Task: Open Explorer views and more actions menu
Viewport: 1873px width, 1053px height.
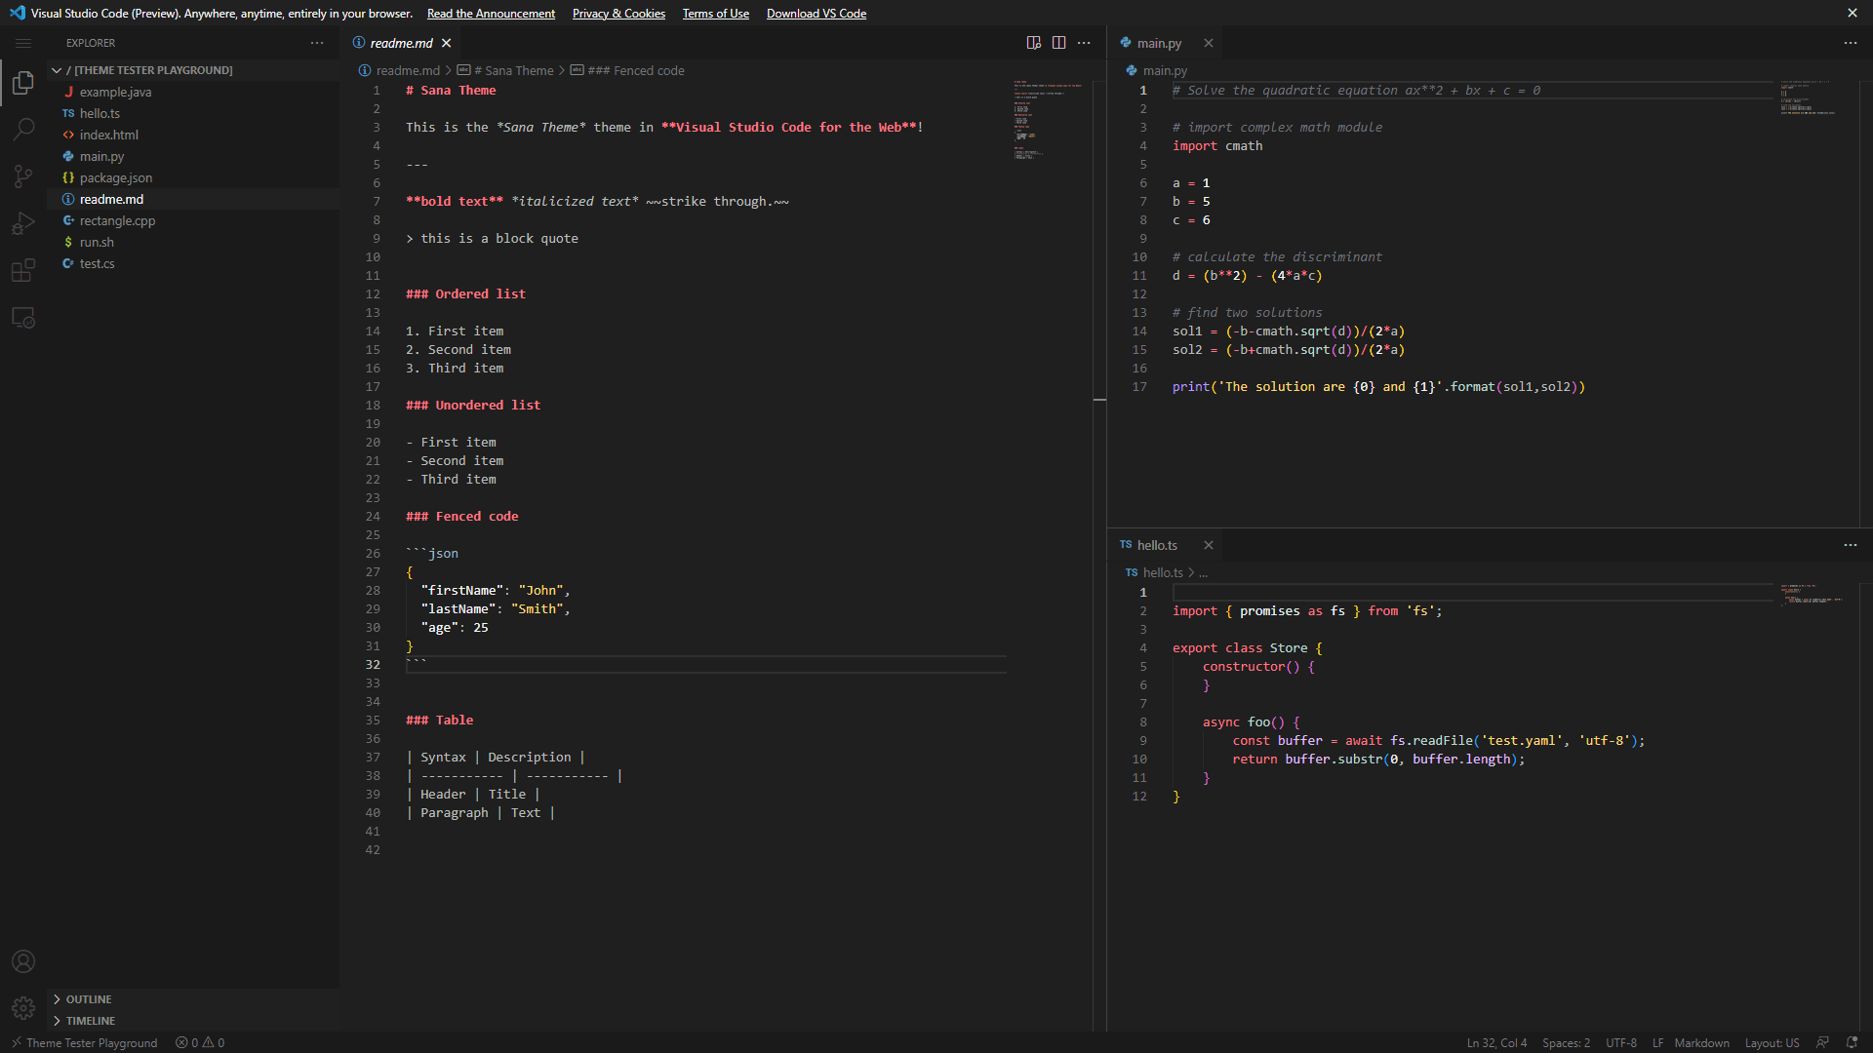Action: 317,43
